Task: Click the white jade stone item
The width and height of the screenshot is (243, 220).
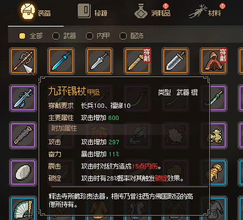Action: coord(23,172)
